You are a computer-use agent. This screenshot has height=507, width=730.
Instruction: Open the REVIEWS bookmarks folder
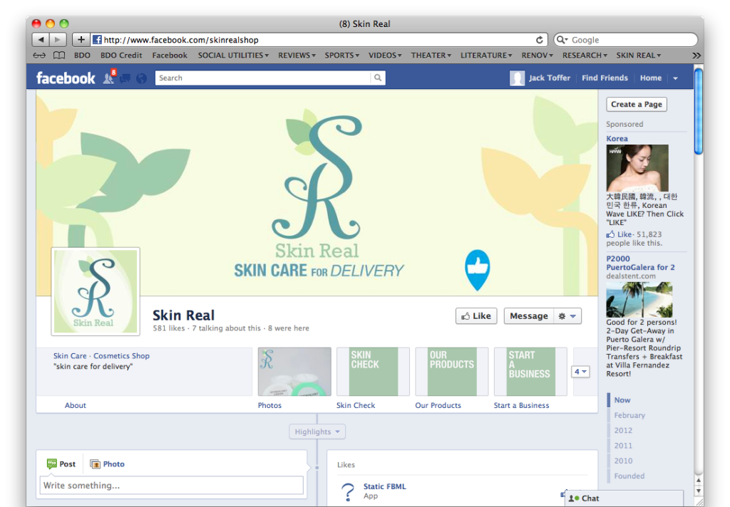coord(297,56)
